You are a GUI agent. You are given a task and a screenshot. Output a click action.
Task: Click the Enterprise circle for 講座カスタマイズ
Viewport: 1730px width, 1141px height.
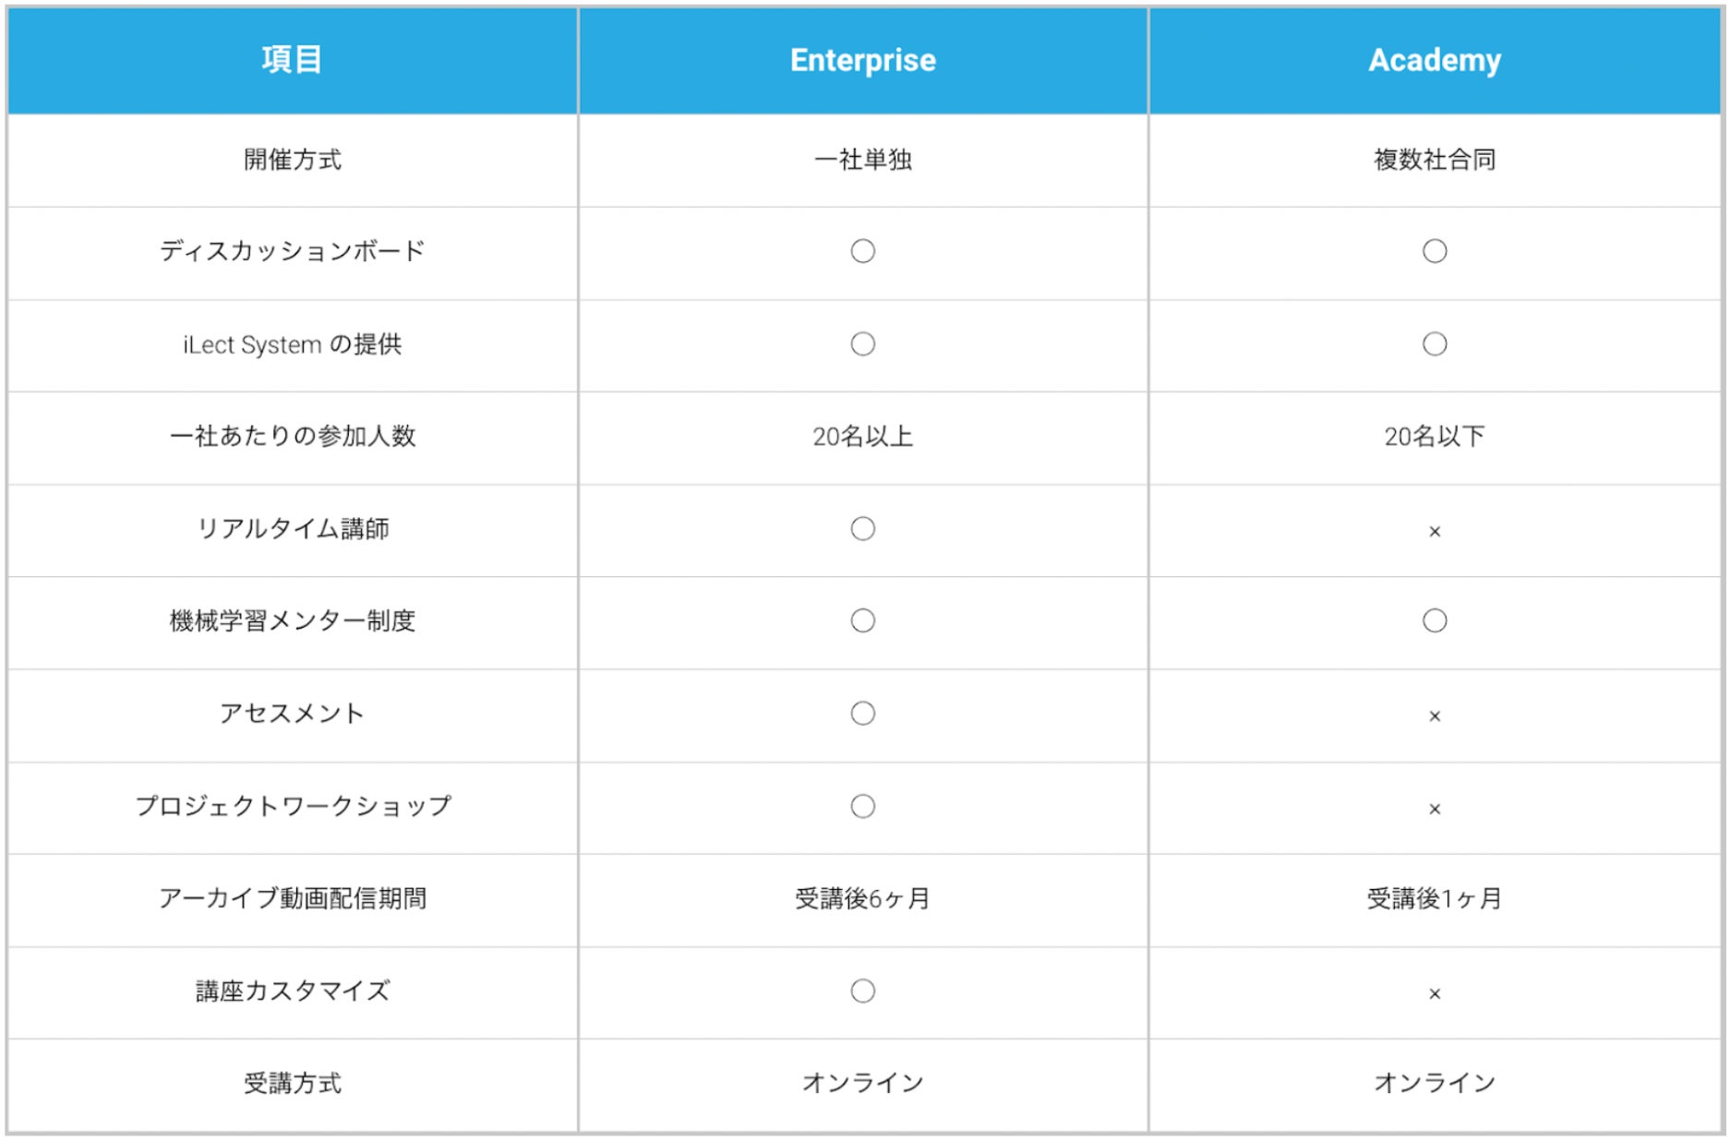pos(862,991)
